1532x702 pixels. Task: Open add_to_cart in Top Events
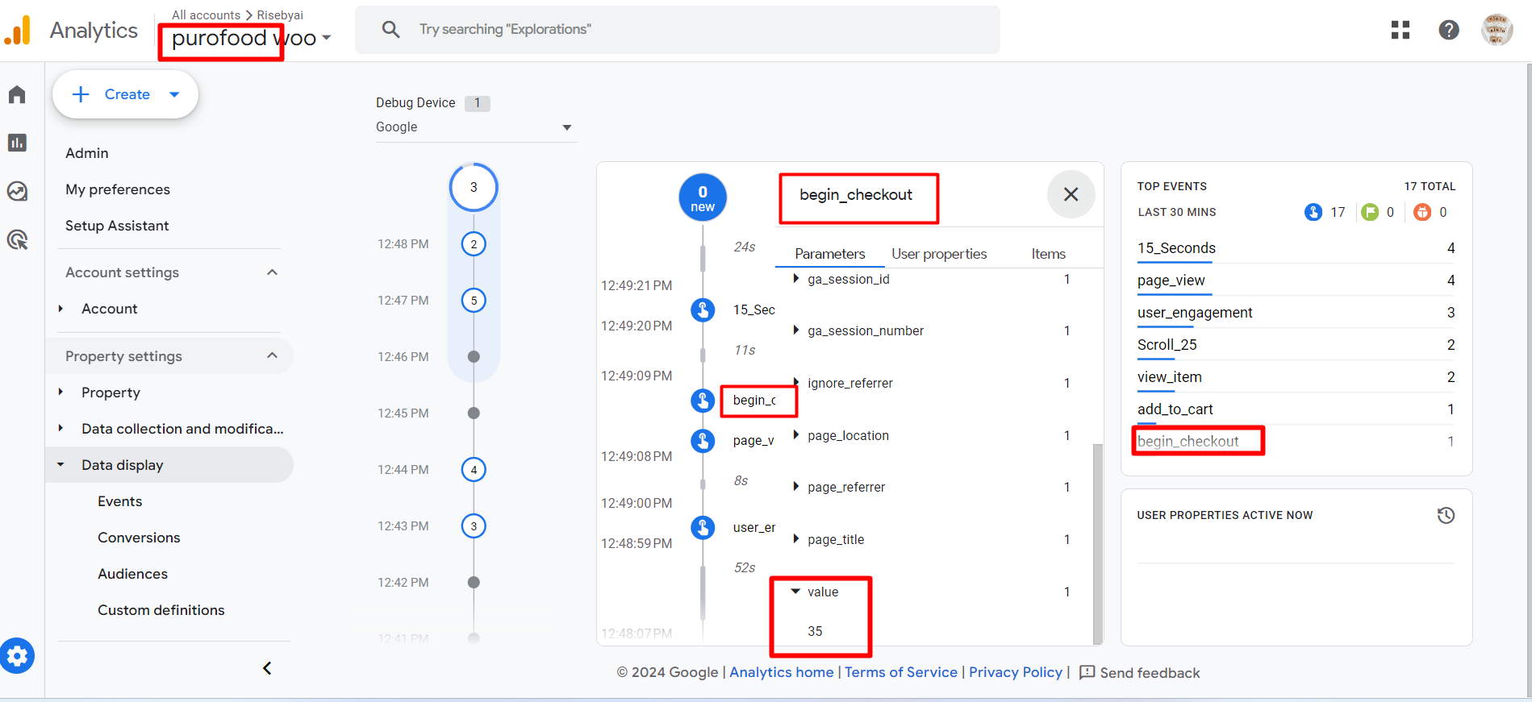pyautogui.click(x=1175, y=409)
